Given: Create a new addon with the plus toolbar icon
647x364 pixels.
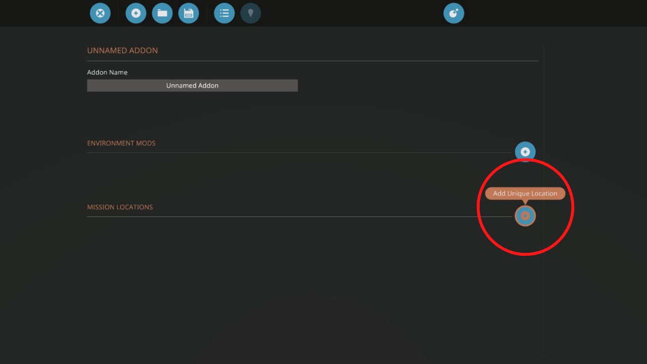Looking at the screenshot, I should 136,13.
